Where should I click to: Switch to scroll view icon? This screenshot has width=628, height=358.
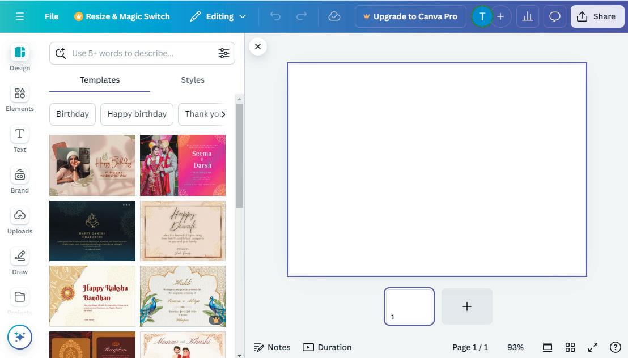[x=548, y=347]
